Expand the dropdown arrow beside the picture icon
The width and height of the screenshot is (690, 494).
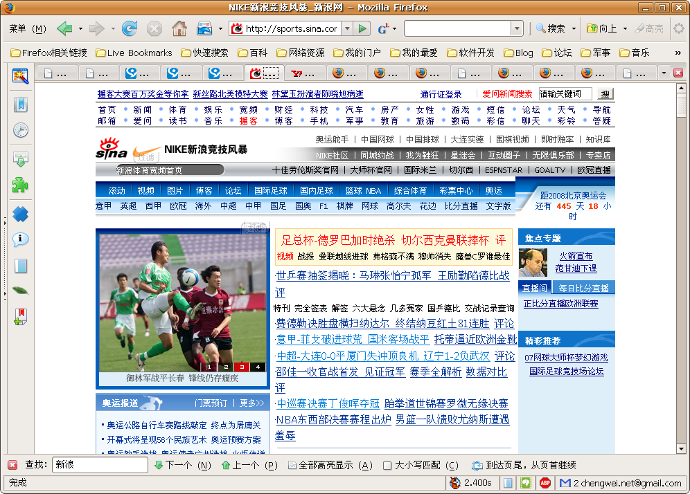pos(220,29)
